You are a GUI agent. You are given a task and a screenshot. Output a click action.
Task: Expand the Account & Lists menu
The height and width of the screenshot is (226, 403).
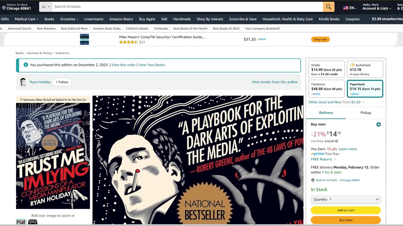coord(377,7)
